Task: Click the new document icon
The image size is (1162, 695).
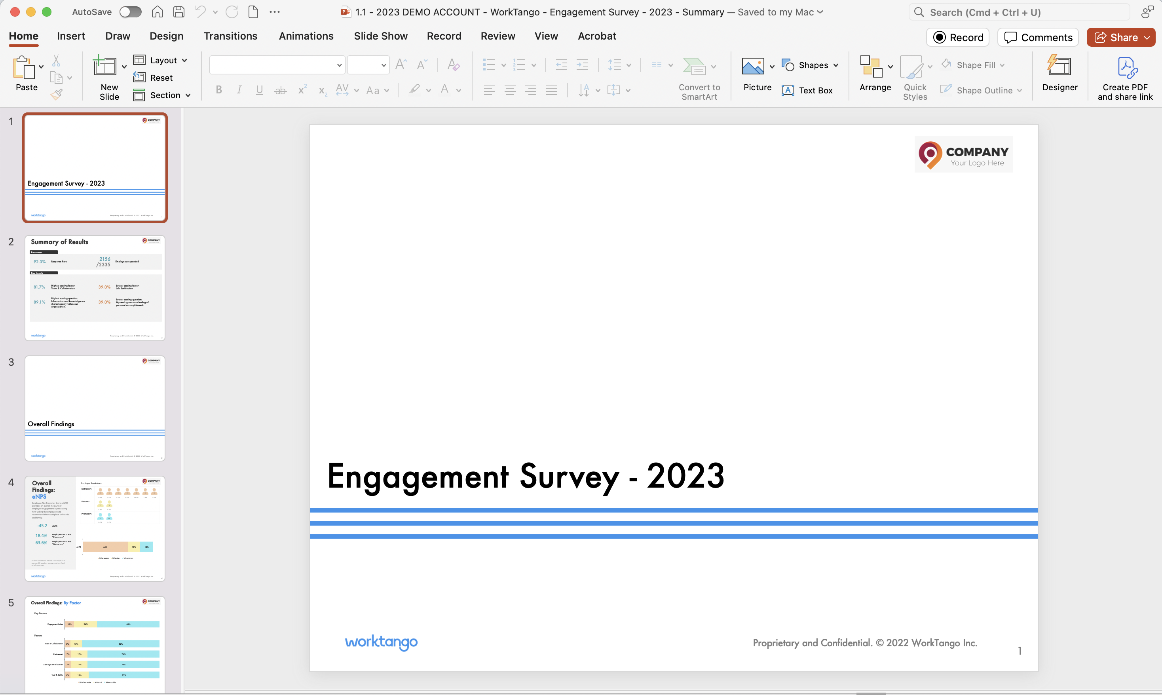Action: tap(253, 12)
